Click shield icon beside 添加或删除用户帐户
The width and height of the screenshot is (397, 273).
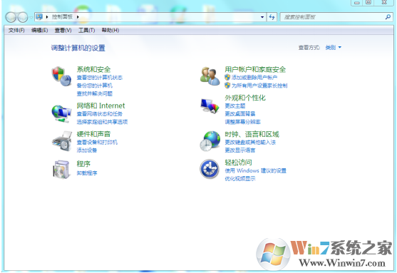[227, 77]
